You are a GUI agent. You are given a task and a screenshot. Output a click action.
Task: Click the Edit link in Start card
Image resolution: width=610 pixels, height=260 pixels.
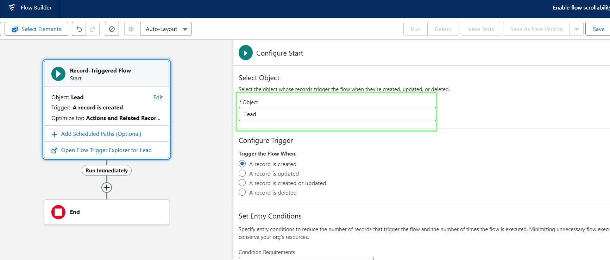click(158, 97)
